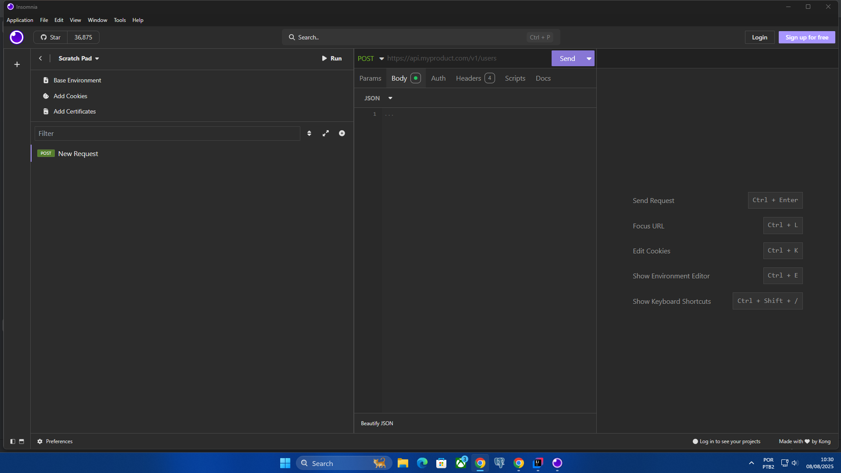Image resolution: width=841 pixels, height=473 pixels.
Task: Click Made with love by Kong link
Action: point(805,441)
